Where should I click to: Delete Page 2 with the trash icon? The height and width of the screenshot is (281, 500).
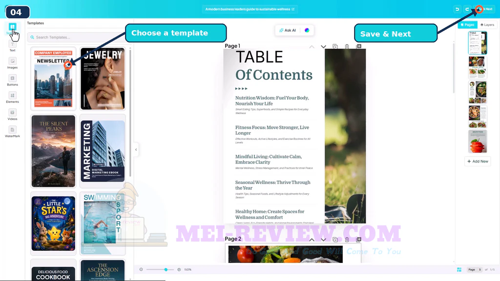[x=347, y=240]
